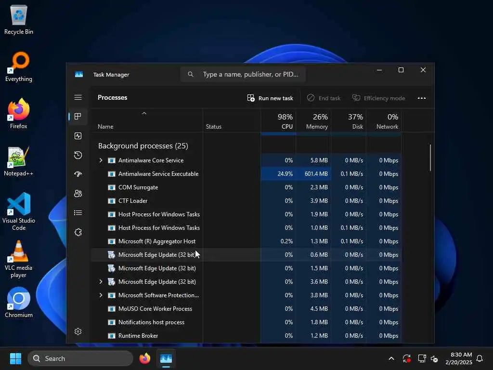The width and height of the screenshot is (493, 370).
Task: Sort by Memory column header
Action: point(313,121)
